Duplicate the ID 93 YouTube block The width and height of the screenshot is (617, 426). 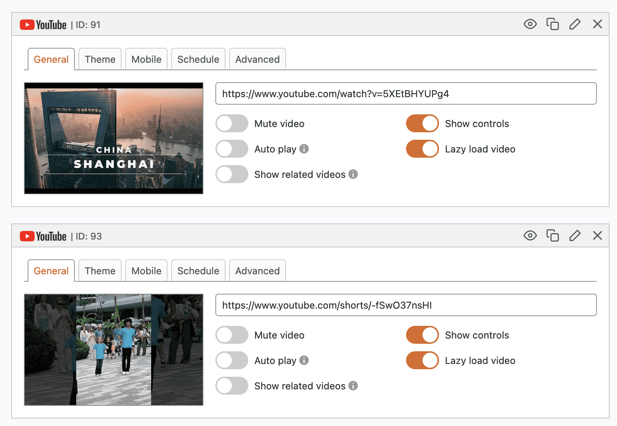[x=552, y=236]
